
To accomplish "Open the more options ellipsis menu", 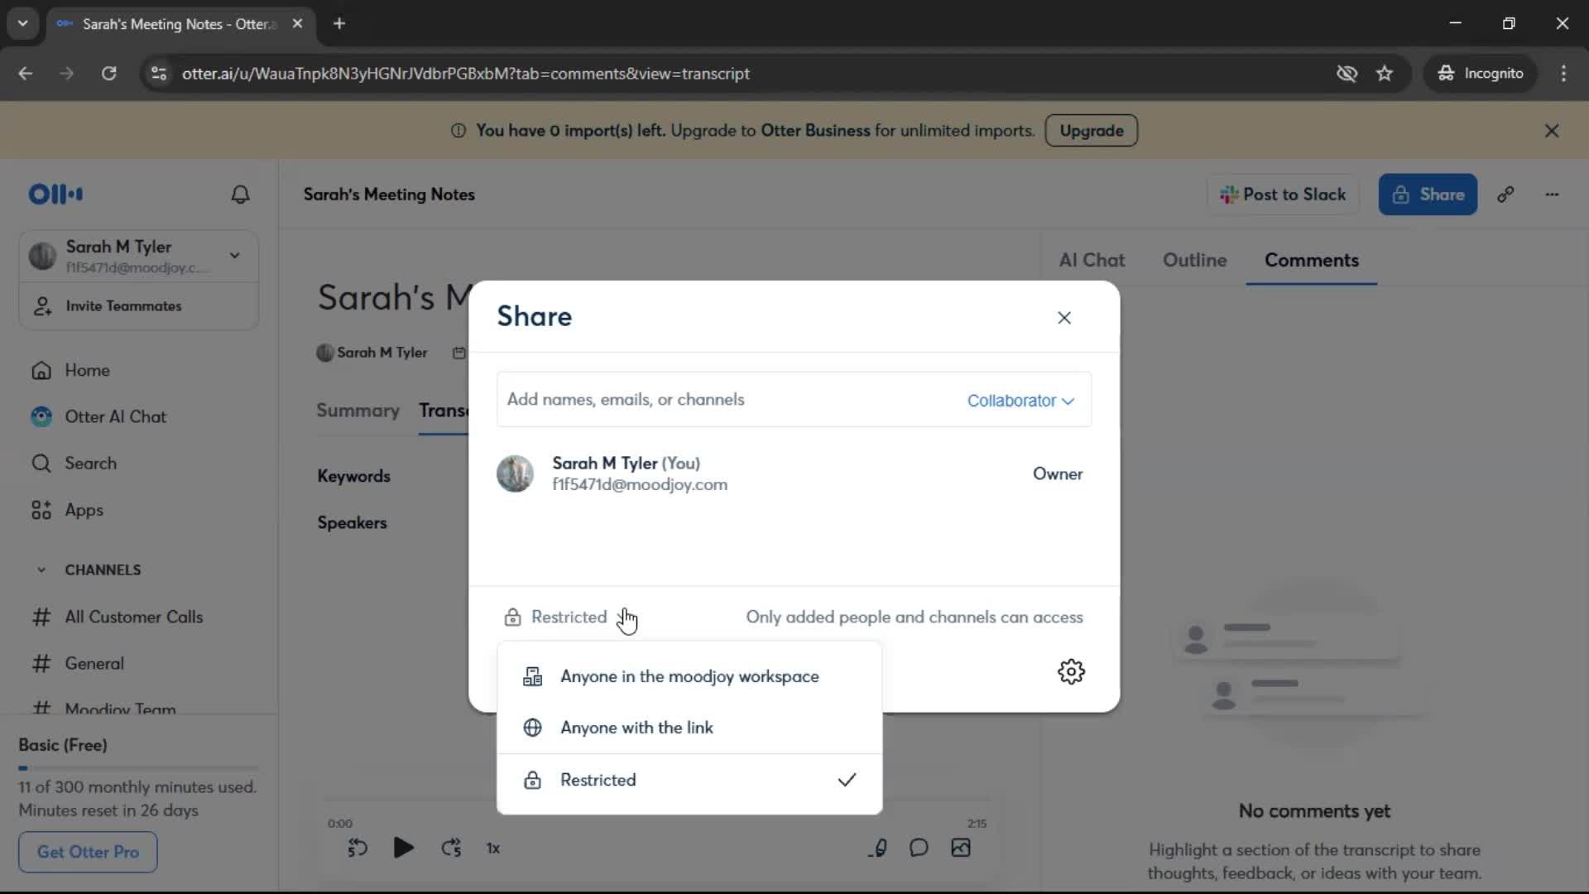I will tap(1552, 195).
